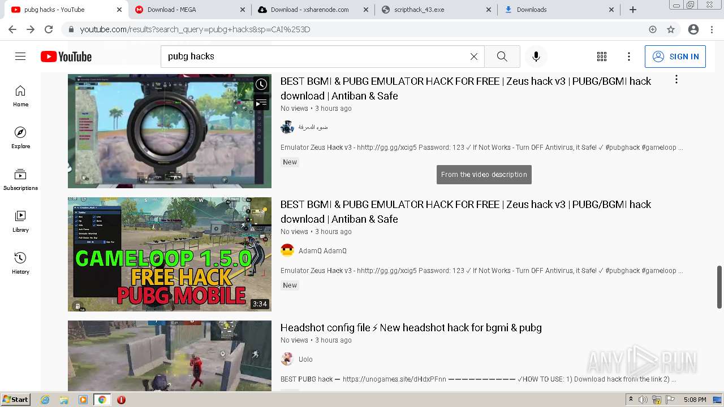
Task: Open the AdamQ AdamQ channel link
Action: click(322, 251)
